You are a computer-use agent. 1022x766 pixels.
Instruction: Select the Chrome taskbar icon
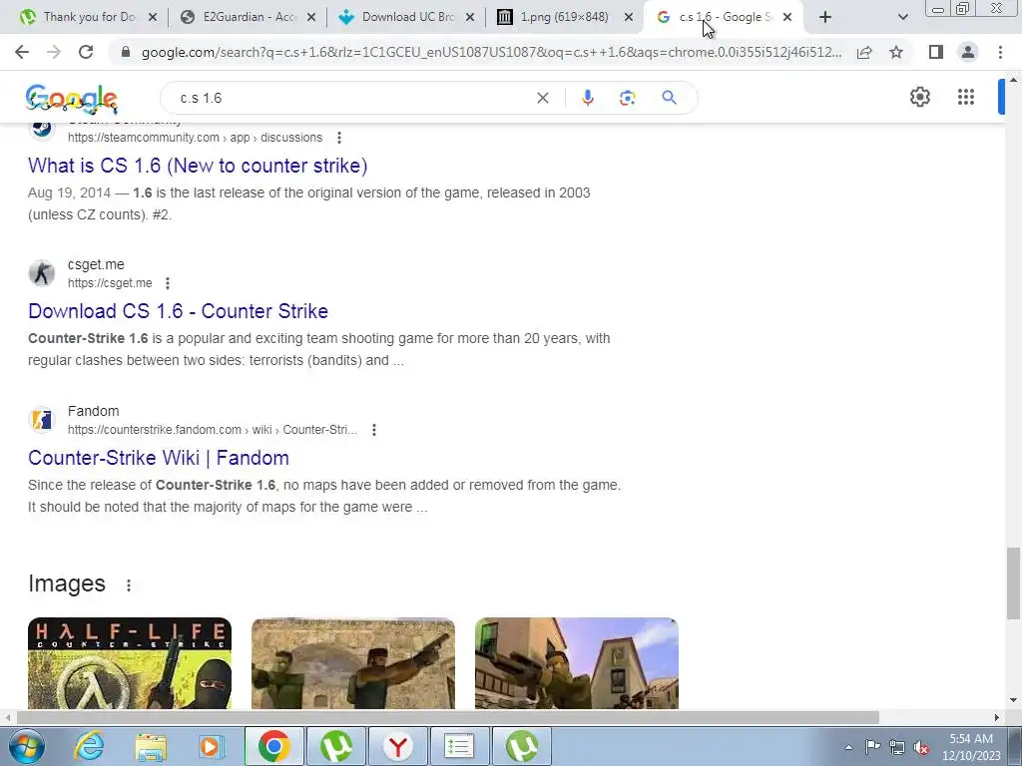(273, 746)
